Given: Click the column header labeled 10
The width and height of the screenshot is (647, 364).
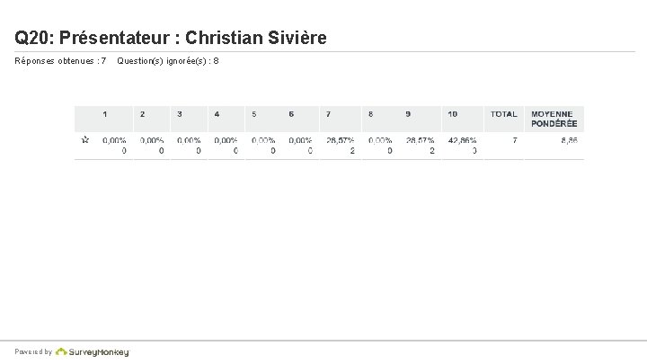Looking at the screenshot, I should (x=452, y=114).
